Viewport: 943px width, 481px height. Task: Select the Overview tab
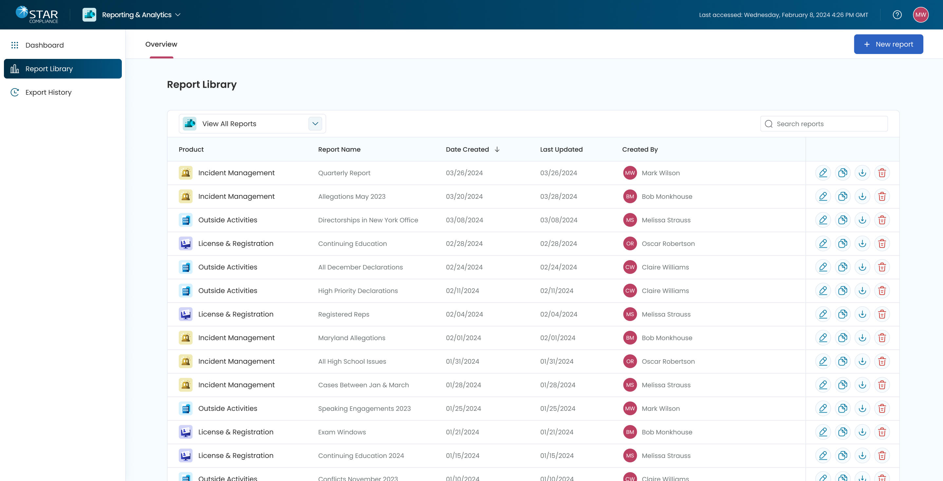[161, 44]
